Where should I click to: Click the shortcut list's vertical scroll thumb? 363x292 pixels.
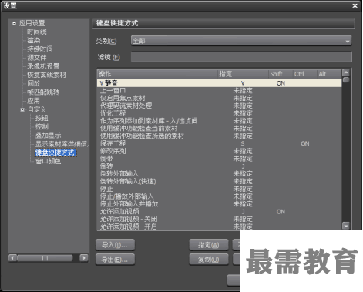click(346, 80)
